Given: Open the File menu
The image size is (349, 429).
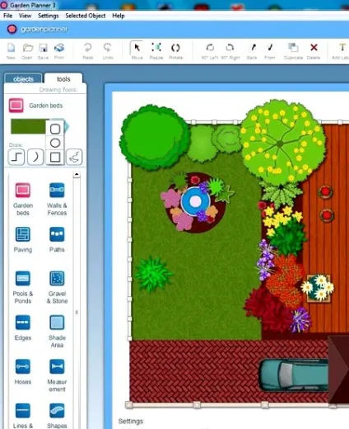Looking at the screenshot, I should pyautogui.click(x=7, y=16).
